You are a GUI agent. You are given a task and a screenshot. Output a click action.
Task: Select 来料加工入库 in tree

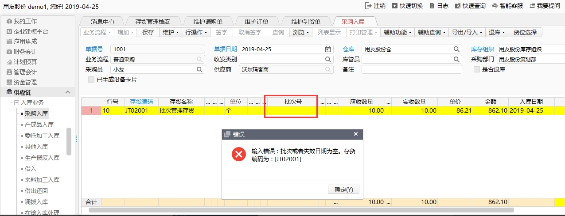click(42, 180)
